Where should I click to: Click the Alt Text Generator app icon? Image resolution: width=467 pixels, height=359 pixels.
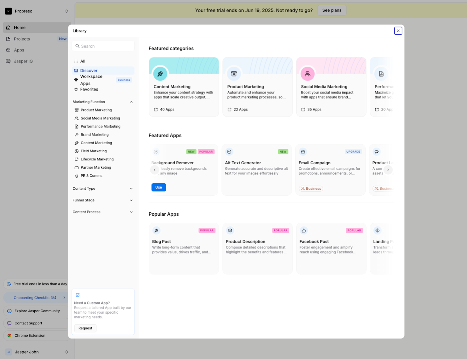[x=229, y=152]
